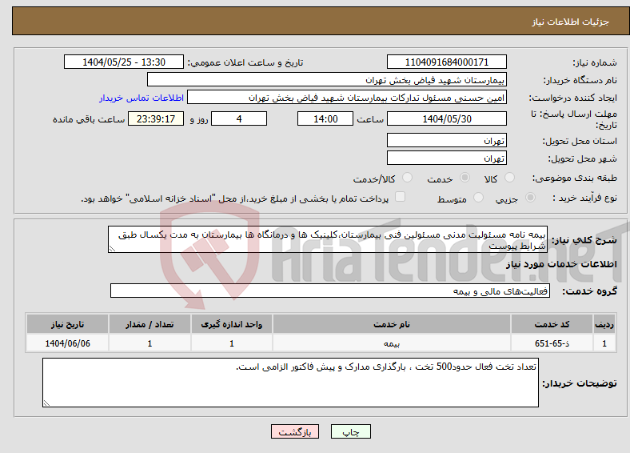
Task: Click the جزئیات اطلاعات نیاز page title
Action: [x=571, y=22]
